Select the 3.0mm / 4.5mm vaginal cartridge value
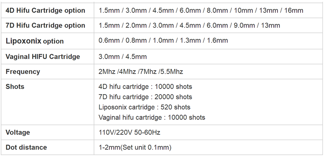This screenshot has width=324, height=158. pyautogui.click(x=122, y=57)
